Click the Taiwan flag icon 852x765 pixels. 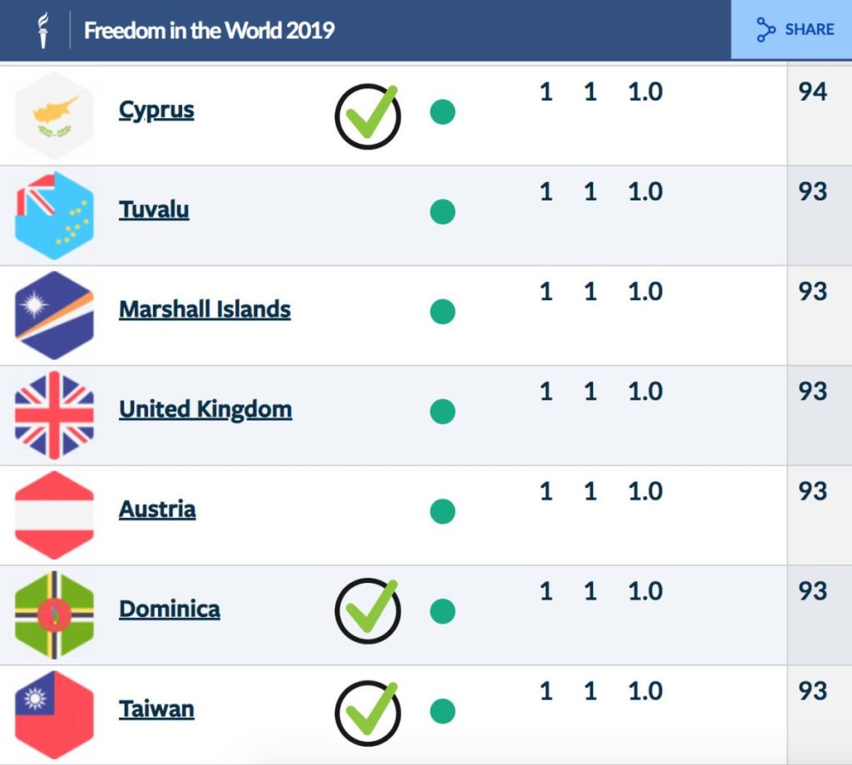pos(54,715)
